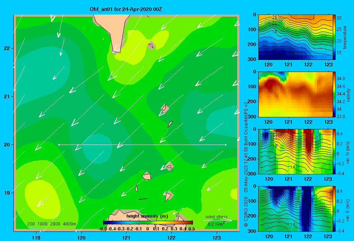Viewport: 354px width, 241px height.
Task: Click the 0.2 N/m² wind stress scale value
Action: click(x=216, y=224)
